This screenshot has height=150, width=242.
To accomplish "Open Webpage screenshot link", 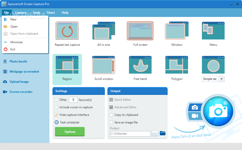I will pos(24,72).
